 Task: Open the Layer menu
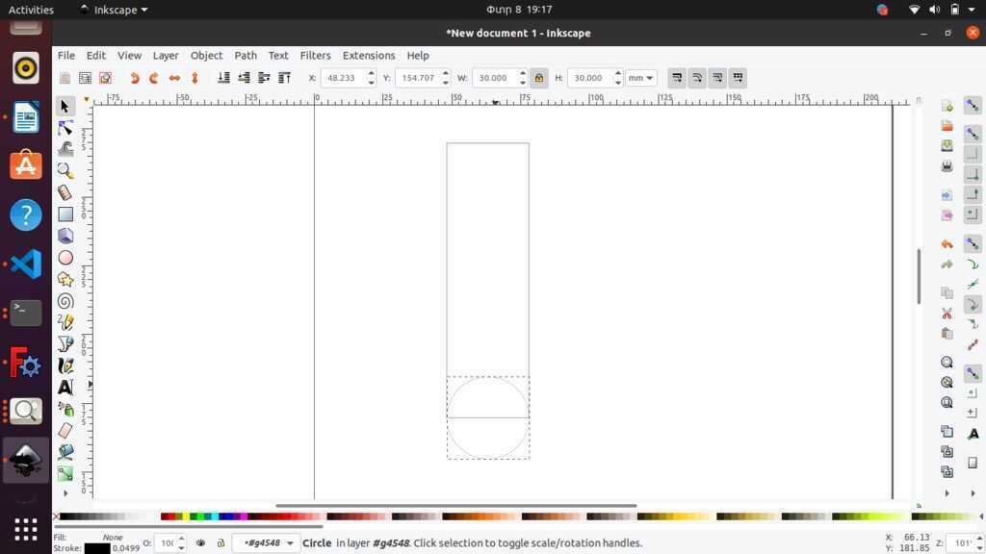point(166,55)
